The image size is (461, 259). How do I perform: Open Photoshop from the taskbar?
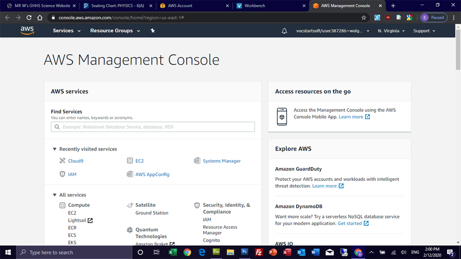tap(244, 252)
